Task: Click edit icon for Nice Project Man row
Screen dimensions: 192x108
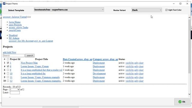Action: (x=136, y=63)
